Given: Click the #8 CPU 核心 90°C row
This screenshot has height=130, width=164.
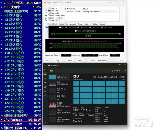Looking at the screenshot, I should click(21, 44).
